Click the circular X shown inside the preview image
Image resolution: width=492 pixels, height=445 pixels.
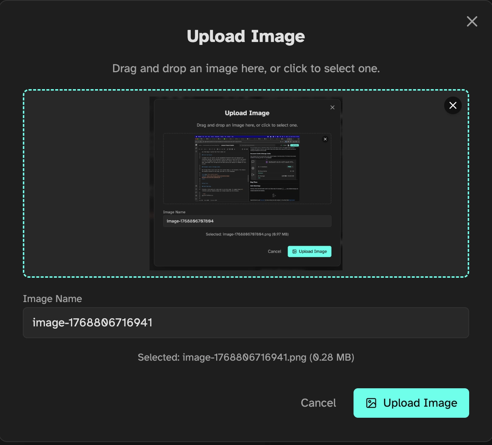[x=325, y=139]
